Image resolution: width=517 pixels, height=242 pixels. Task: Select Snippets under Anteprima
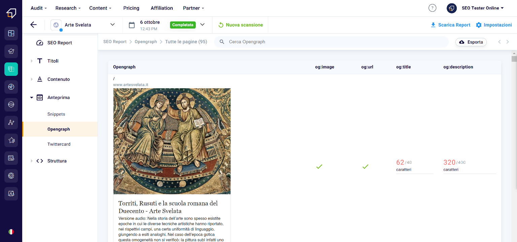56,114
